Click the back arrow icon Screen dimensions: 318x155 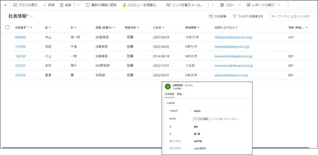tap(6, 5)
